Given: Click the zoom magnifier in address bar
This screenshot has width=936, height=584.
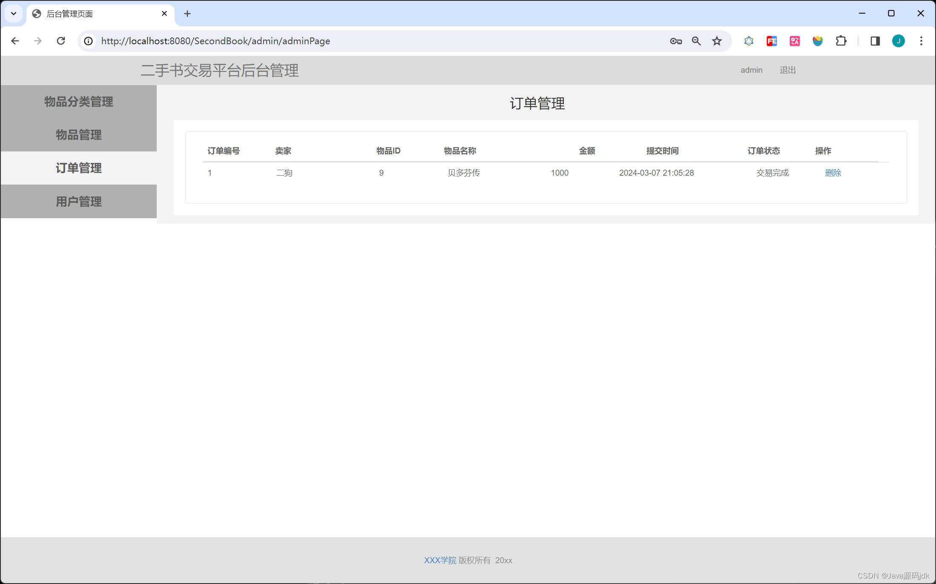Looking at the screenshot, I should pyautogui.click(x=696, y=41).
